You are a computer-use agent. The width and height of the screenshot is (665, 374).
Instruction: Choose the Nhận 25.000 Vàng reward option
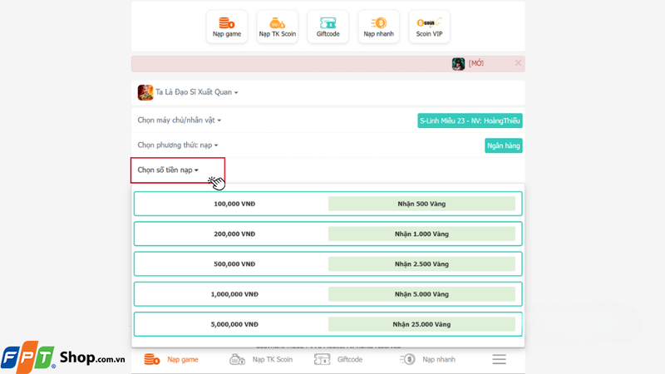point(421,324)
